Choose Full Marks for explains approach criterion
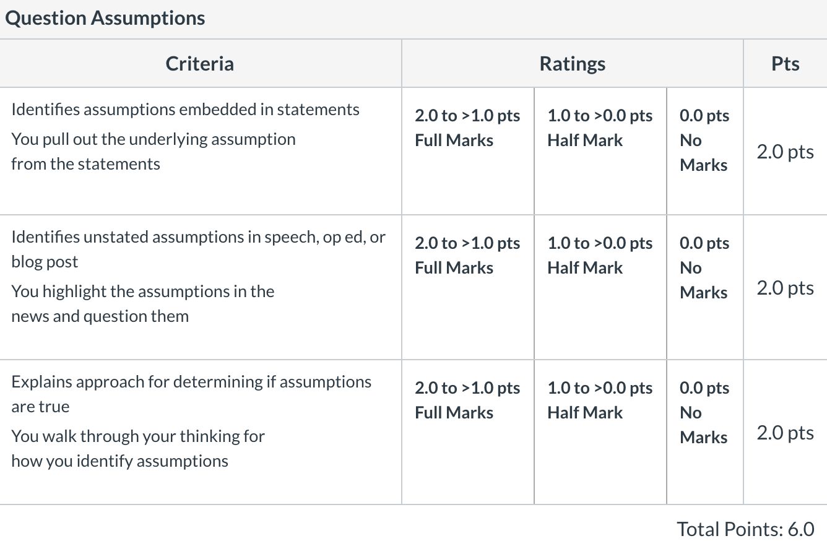 click(x=467, y=432)
